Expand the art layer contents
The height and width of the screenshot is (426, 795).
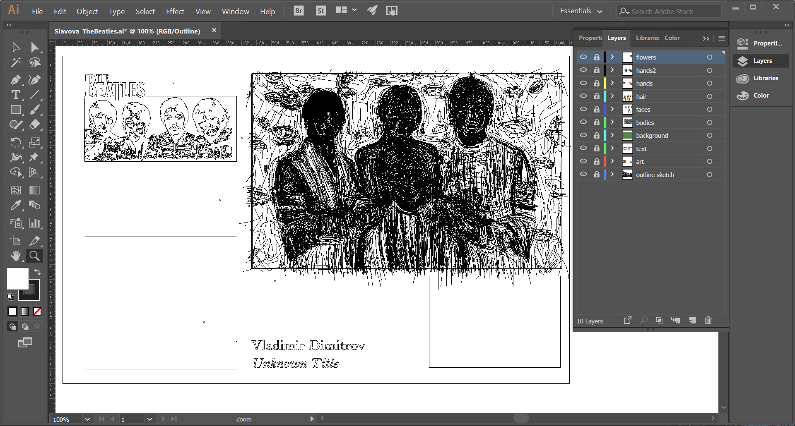point(612,161)
